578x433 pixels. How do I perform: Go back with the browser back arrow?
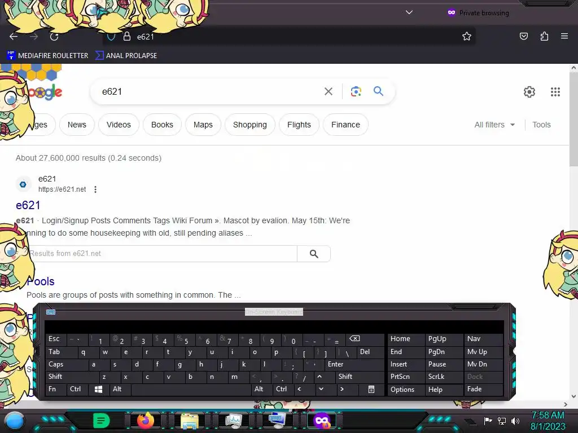(x=14, y=37)
